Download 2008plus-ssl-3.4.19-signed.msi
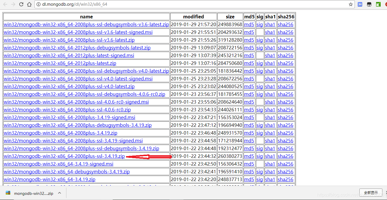 tap(73, 141)
